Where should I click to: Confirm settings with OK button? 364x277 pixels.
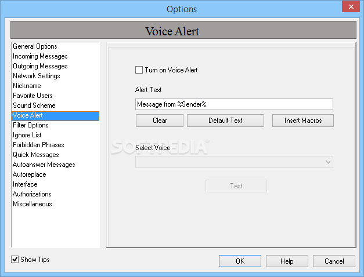(x=240, y=261)
